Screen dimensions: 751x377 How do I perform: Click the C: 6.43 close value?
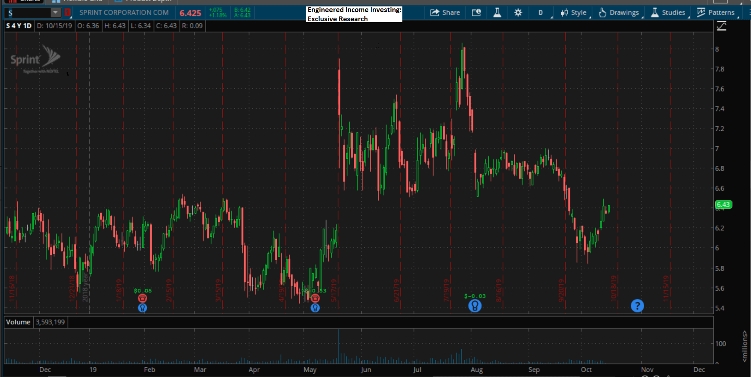[166, 26]
